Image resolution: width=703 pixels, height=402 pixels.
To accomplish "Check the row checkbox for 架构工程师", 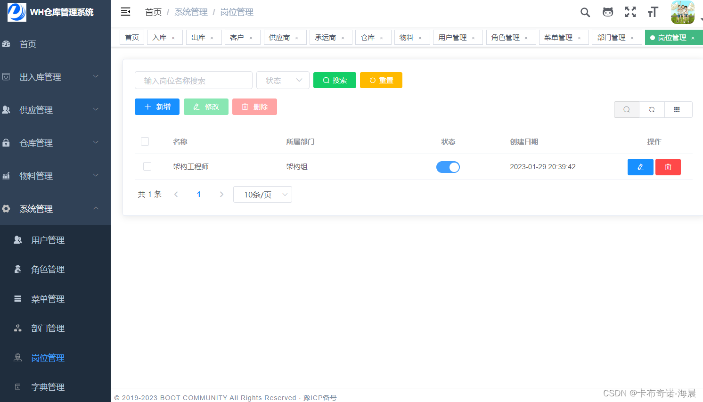I will [147, 166].
